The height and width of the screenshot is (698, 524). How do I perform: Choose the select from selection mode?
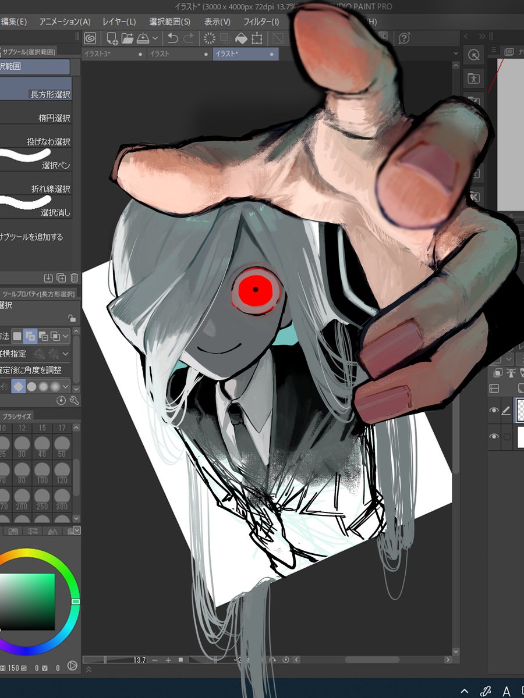[55, 336]
